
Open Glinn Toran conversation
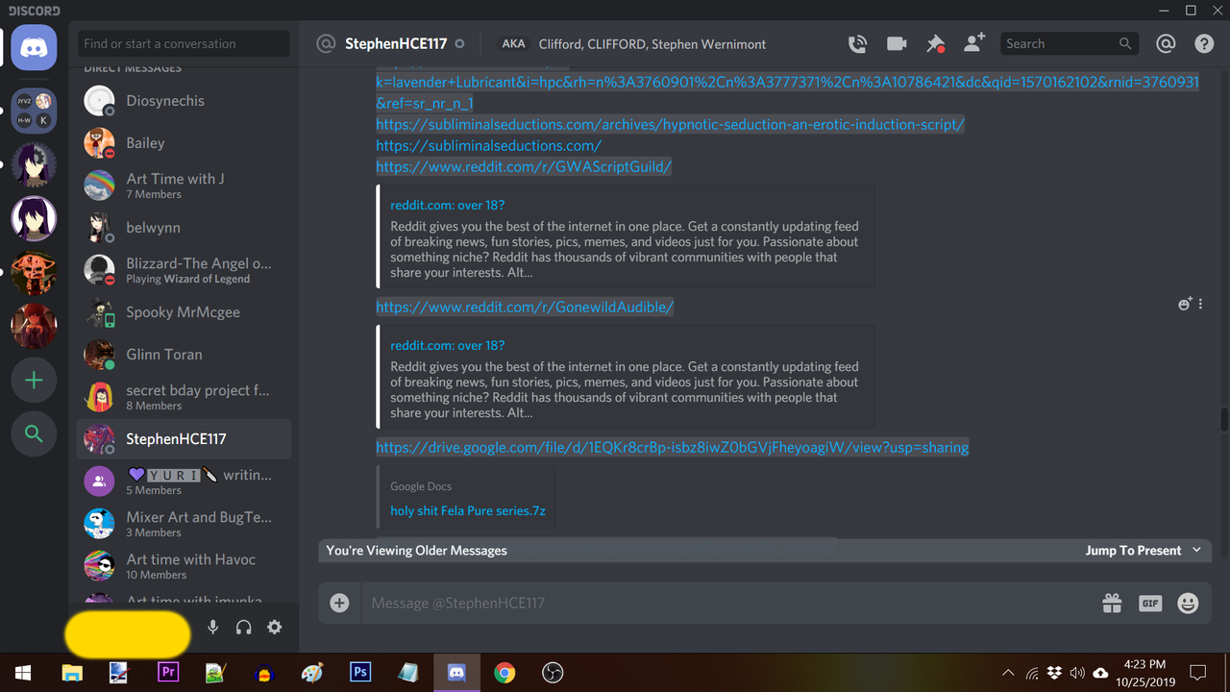pyautogui.click(x=184, y=355)
